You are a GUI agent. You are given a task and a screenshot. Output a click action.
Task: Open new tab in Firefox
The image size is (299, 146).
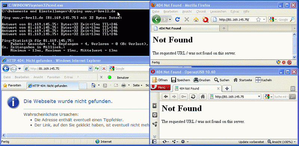224,28
